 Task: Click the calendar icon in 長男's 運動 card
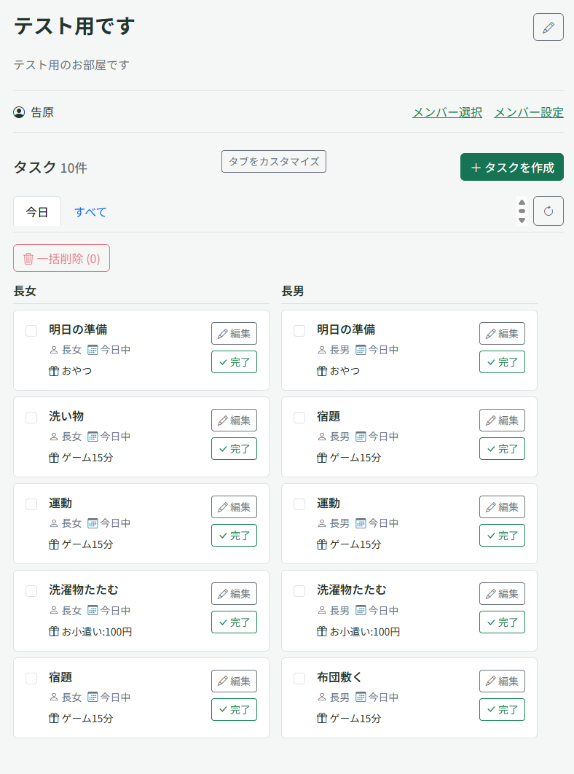click(361, 524)
